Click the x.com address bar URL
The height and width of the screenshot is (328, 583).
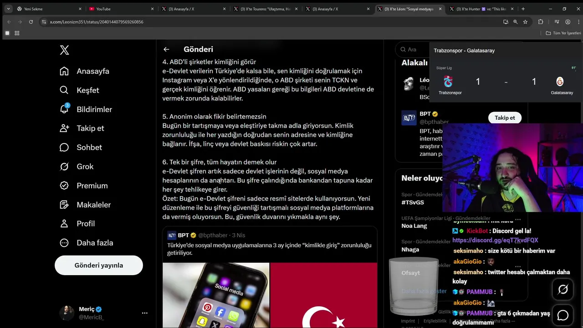[97, 22]
